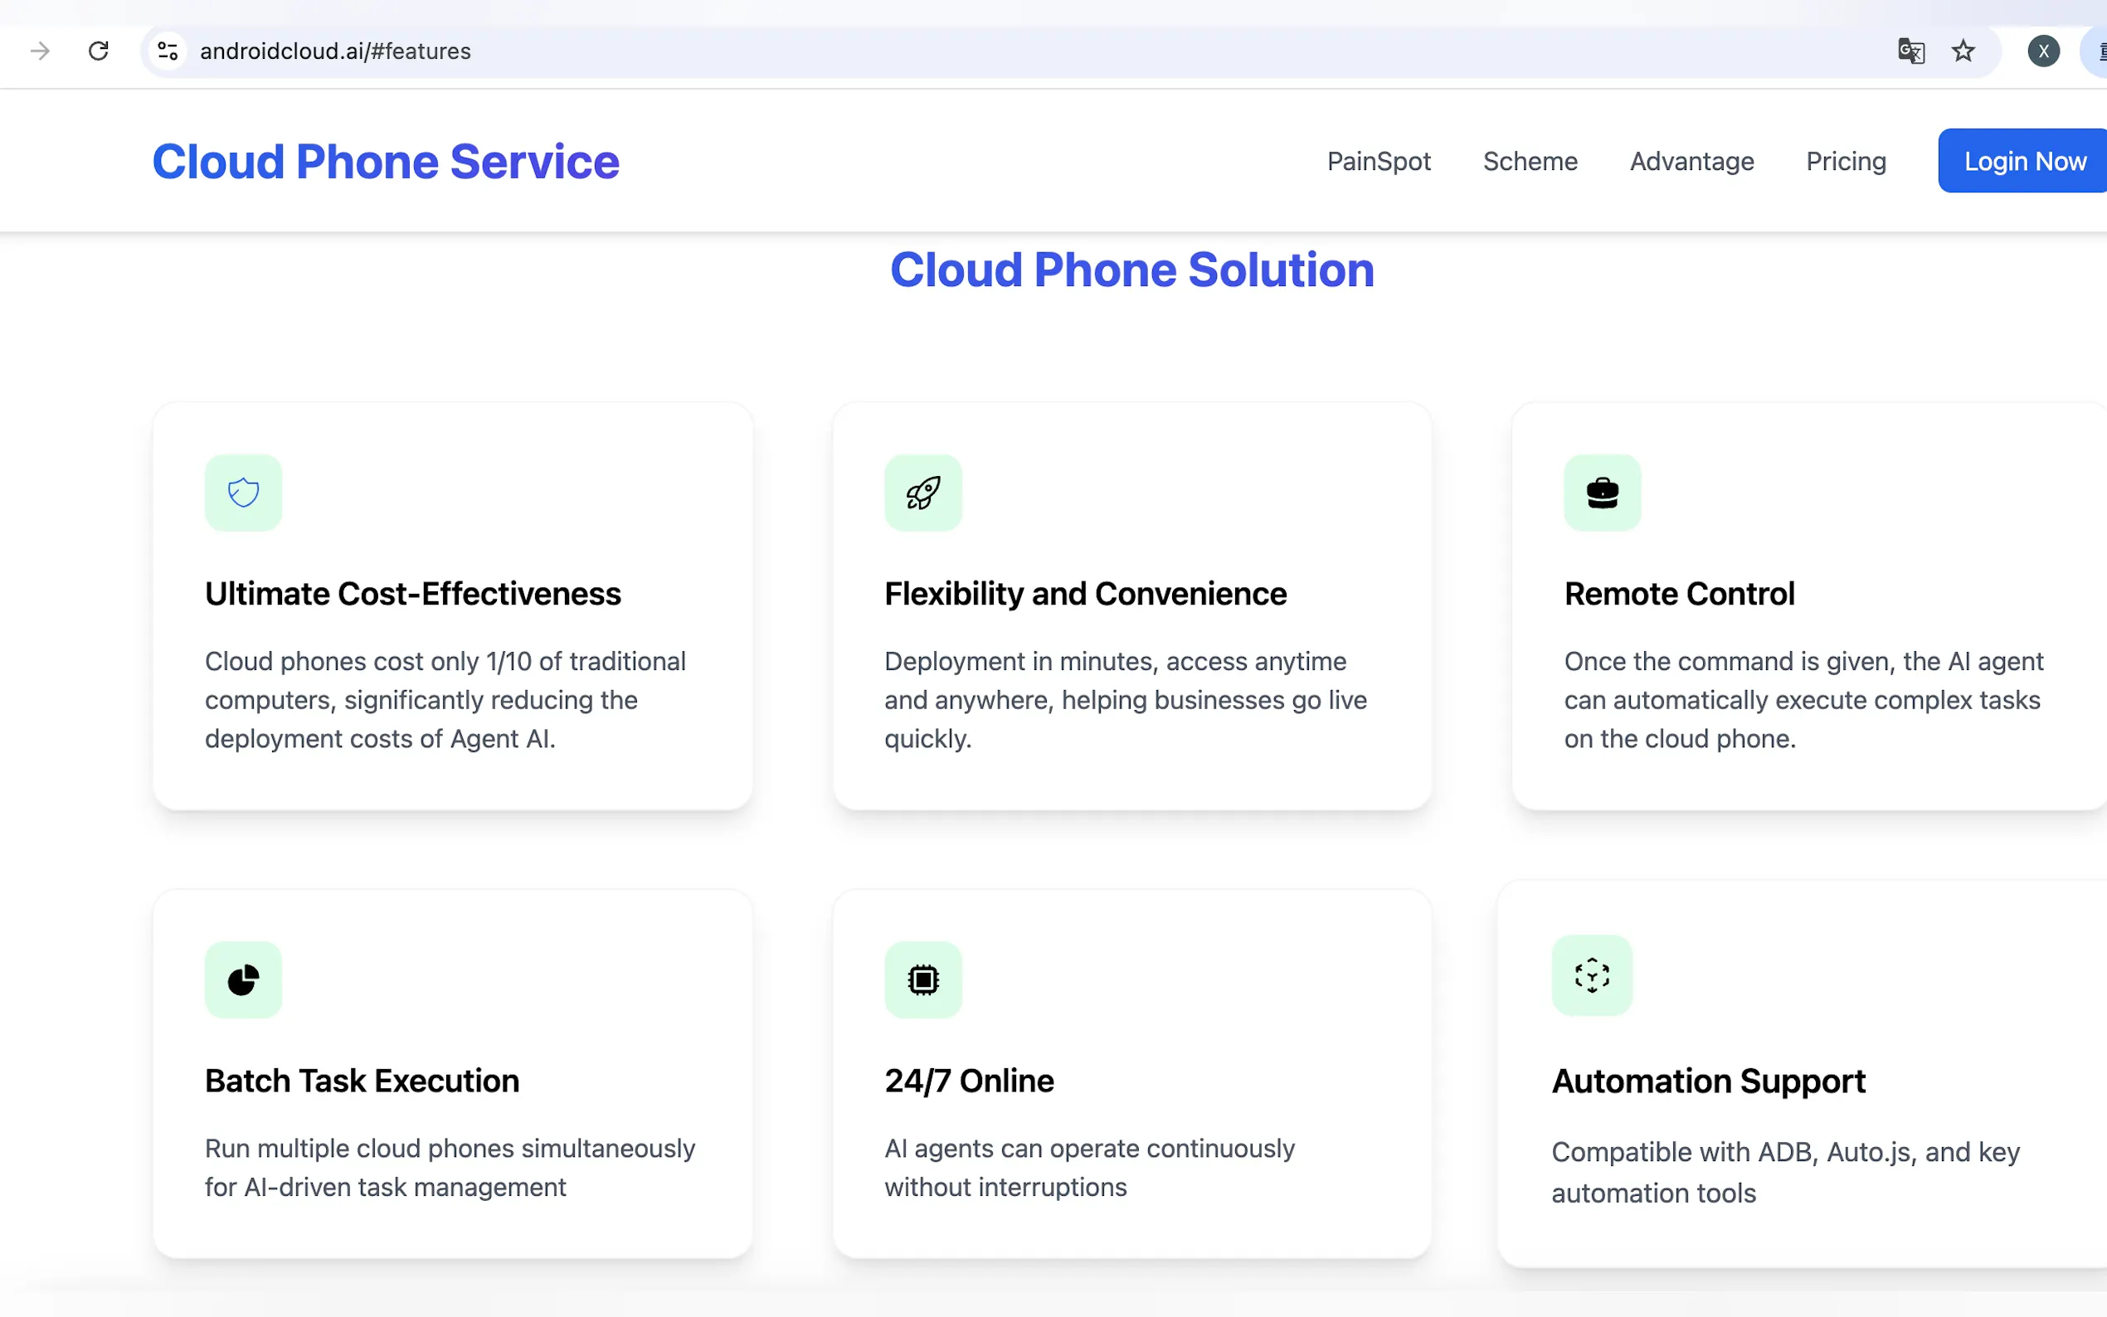Click the pie chart icon for Batch Task Execution
Screen dimensions: 2107x1317
[x=243, y=980]
